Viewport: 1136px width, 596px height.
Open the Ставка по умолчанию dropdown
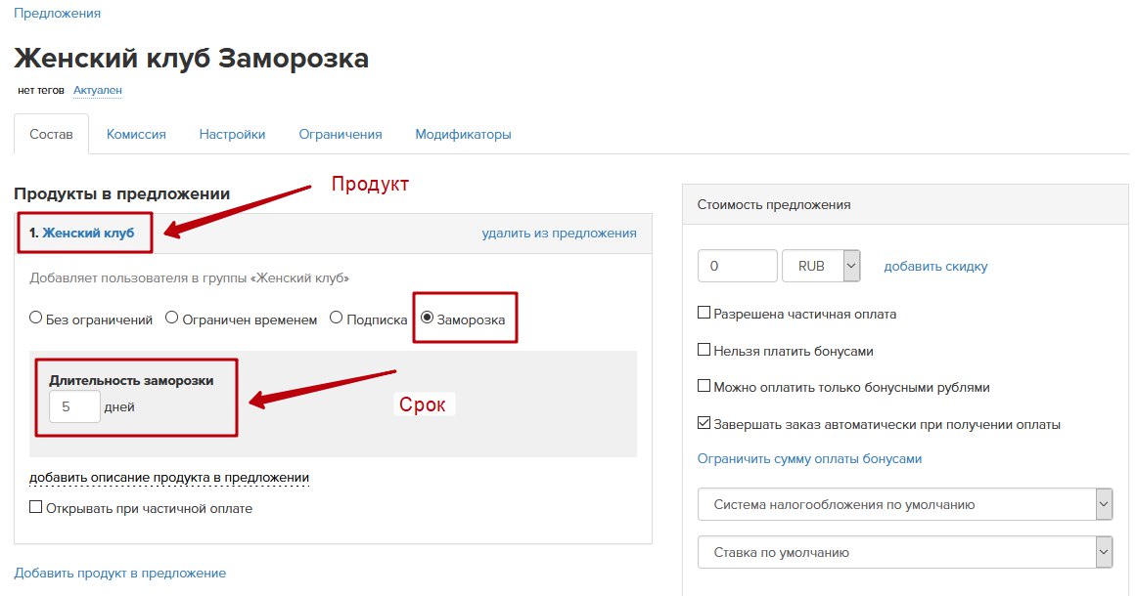pos(905,552)
